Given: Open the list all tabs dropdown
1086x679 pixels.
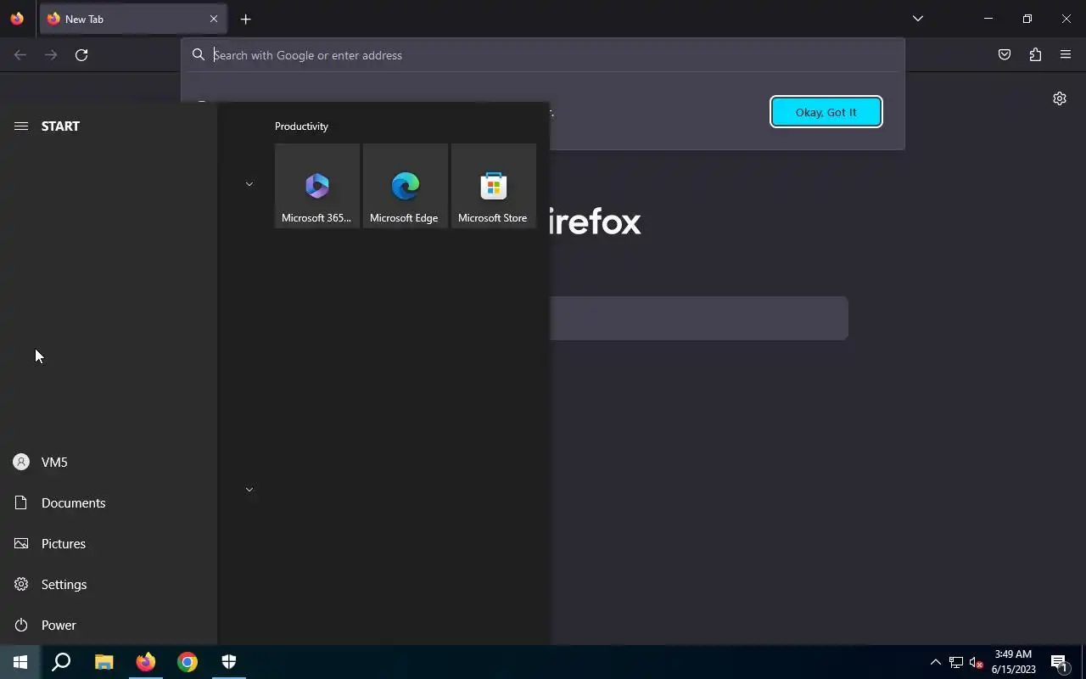Looking at the screenshot, I should (917, 19).
